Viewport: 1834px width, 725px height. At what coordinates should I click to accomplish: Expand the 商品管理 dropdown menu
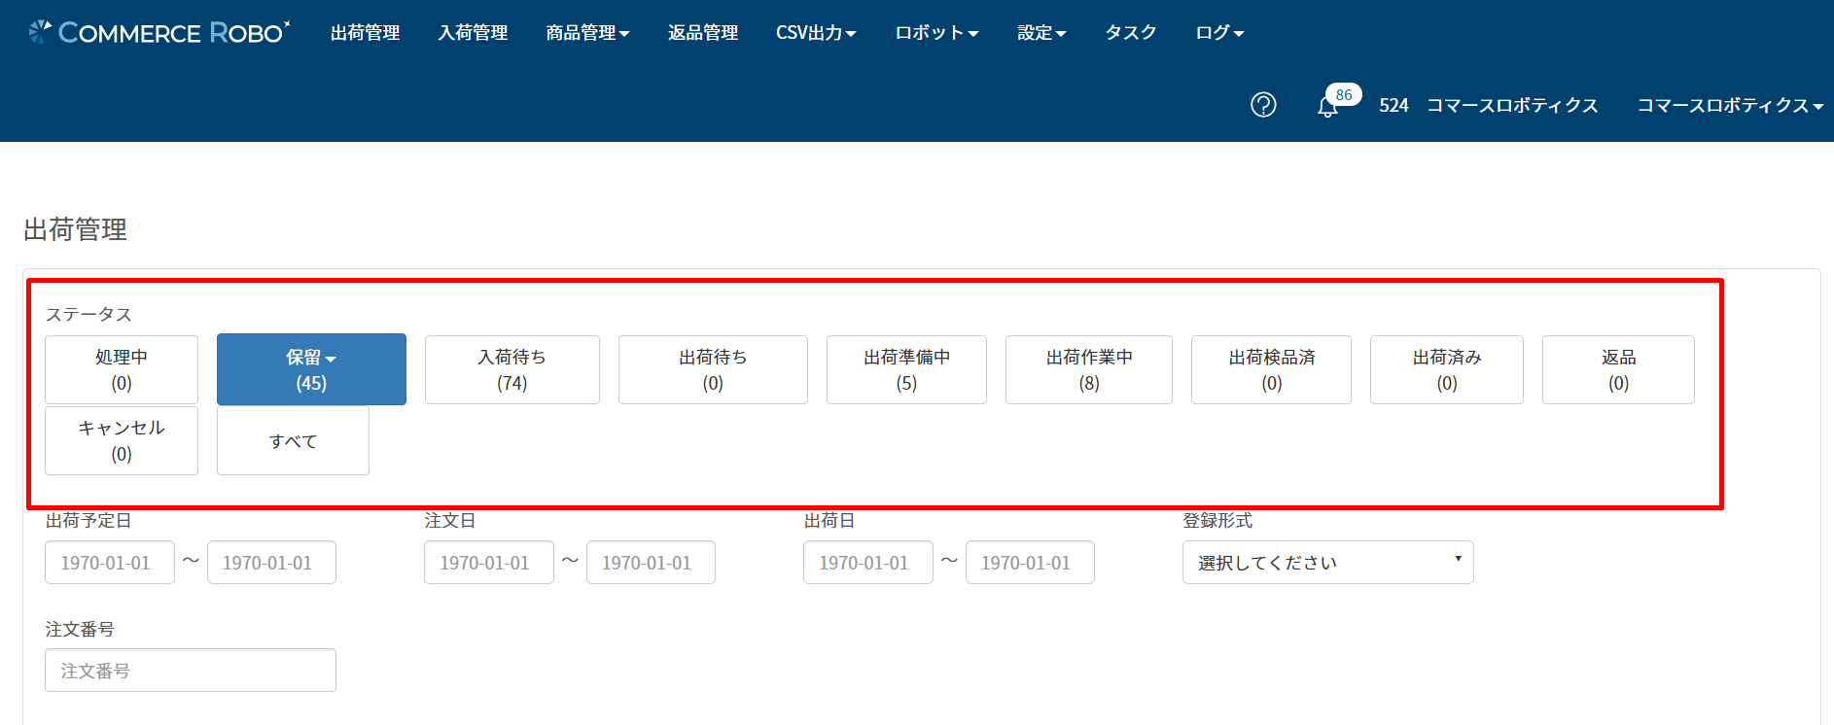click(587, 33)
